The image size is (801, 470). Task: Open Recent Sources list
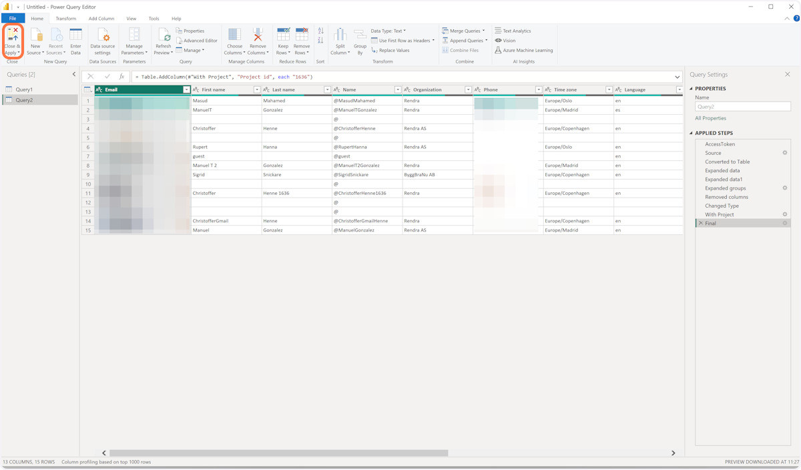(55, 41)
